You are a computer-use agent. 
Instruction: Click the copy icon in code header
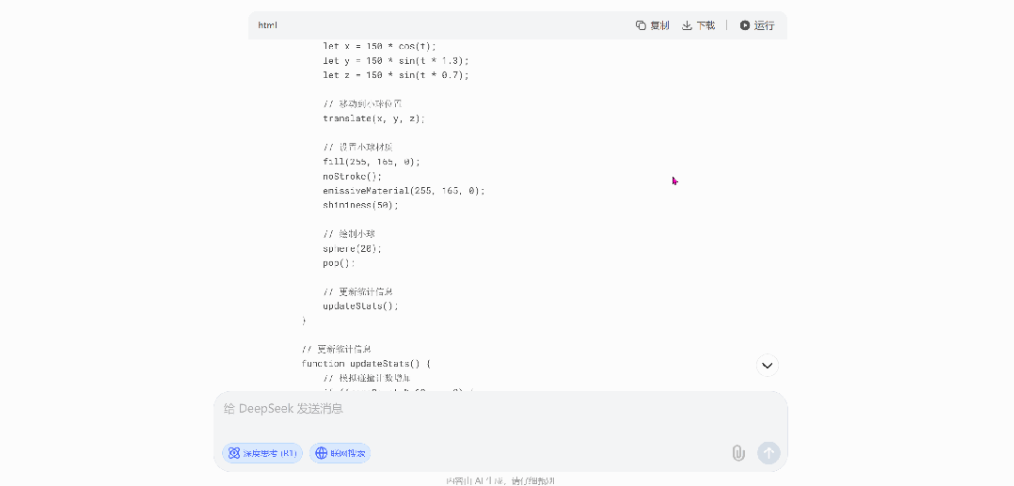pyautogui.click(x=641, y=25)
